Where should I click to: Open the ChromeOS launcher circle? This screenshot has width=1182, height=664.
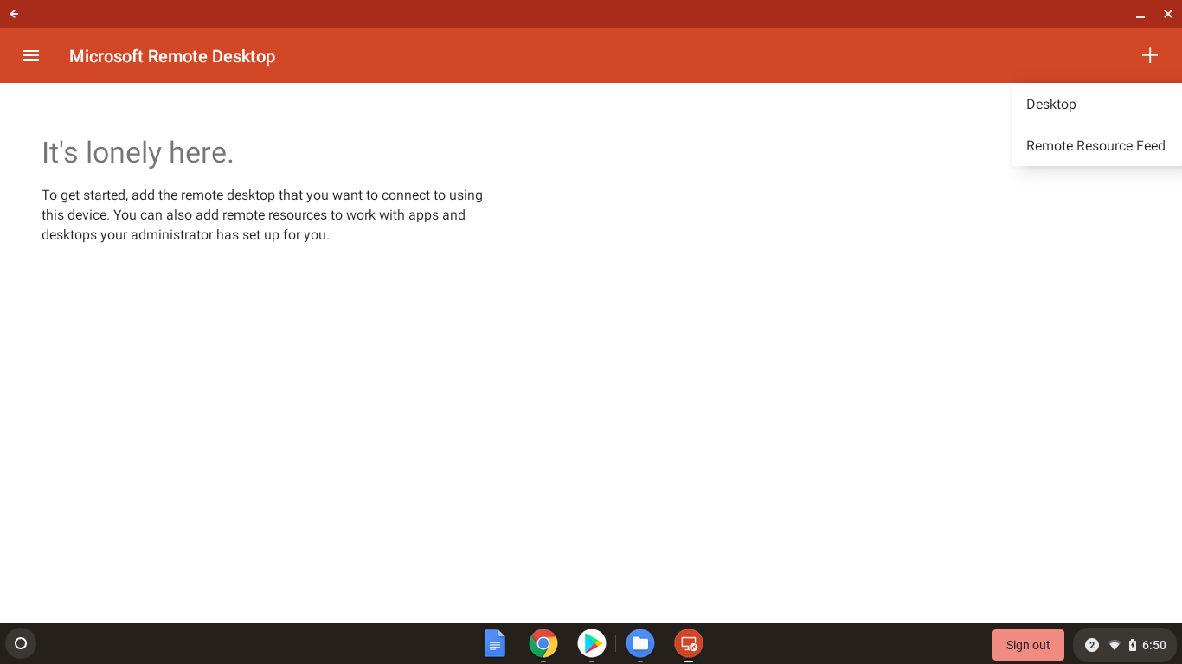(21, 643)
